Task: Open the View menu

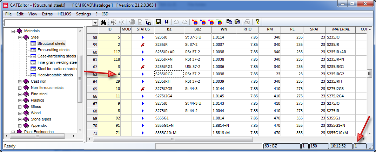Action: 33,14
